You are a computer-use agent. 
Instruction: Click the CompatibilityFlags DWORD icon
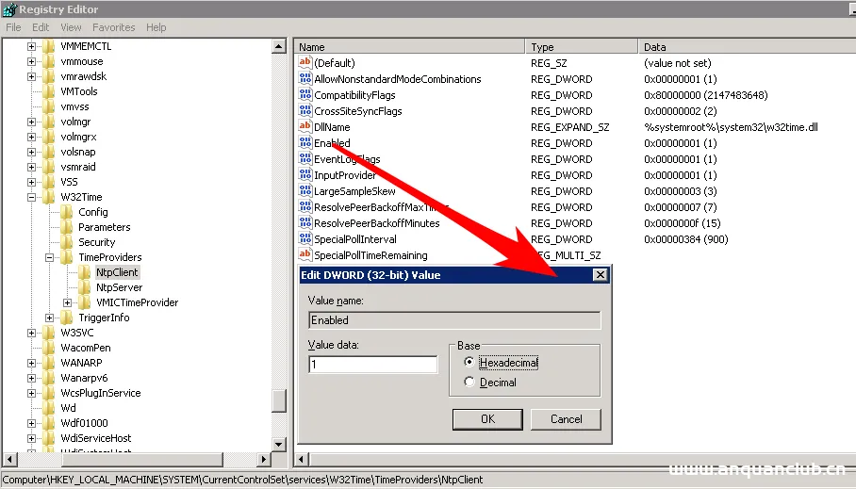click(x=305, y=95)
